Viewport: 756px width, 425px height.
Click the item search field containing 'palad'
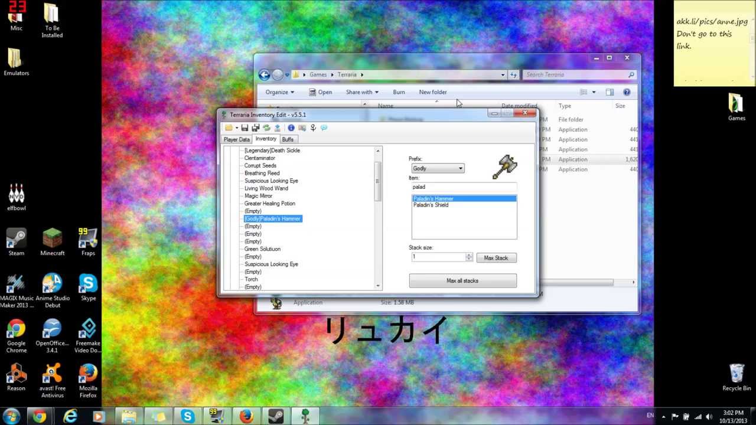(x=464, y=187)
